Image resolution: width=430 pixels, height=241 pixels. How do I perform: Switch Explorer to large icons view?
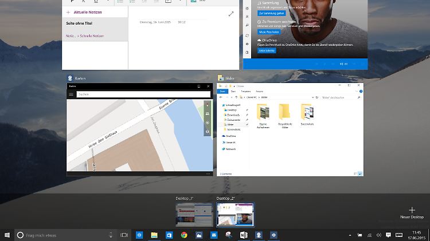click(x=360, y=173)
